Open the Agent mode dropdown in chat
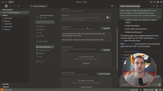 (126, 85)
